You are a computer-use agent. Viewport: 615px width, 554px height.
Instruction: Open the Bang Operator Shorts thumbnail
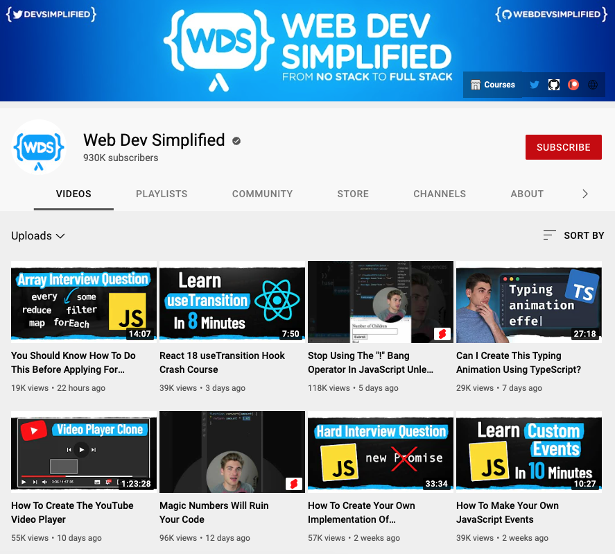tap(381, 302)
